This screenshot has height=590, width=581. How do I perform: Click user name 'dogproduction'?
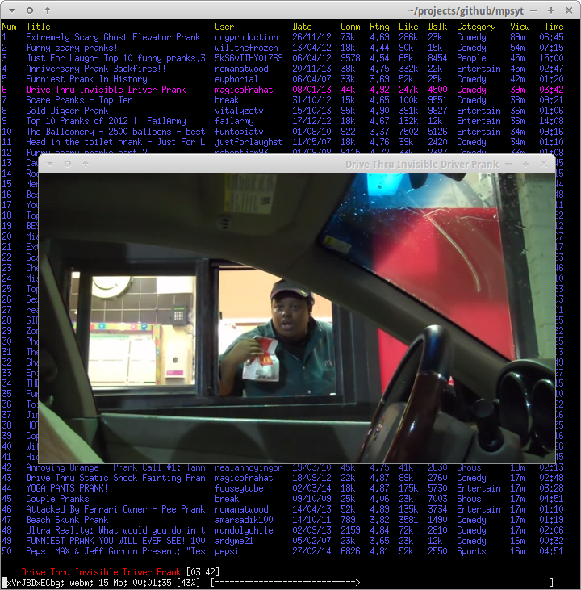[x=246, y=37]
